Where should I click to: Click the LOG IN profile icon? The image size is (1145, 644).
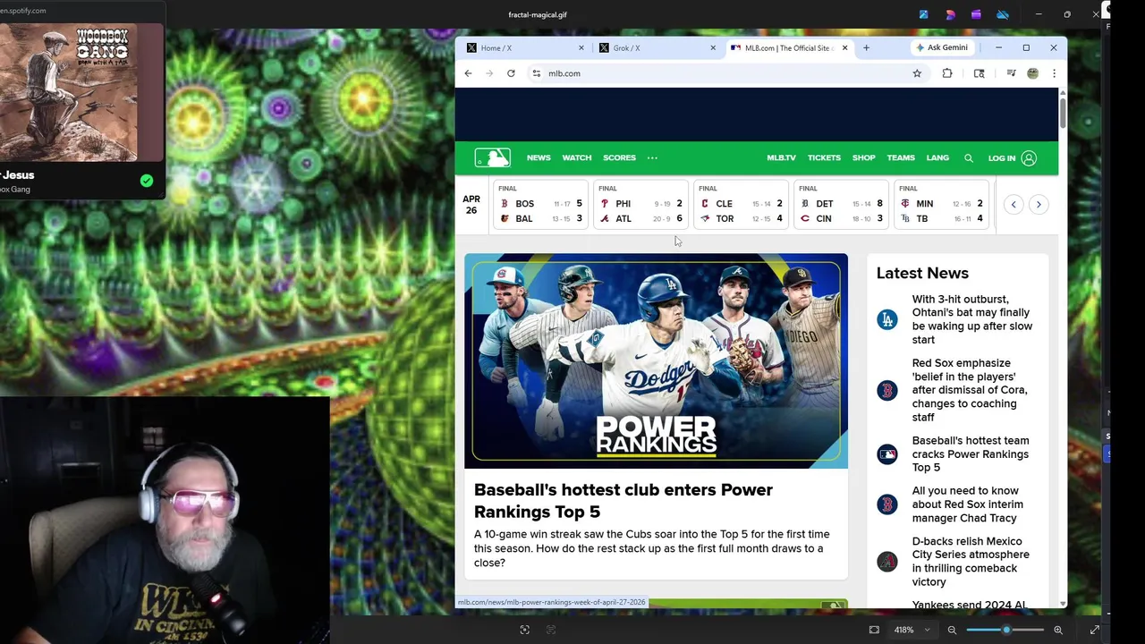pyautogui.click(x=1029, y=158)
